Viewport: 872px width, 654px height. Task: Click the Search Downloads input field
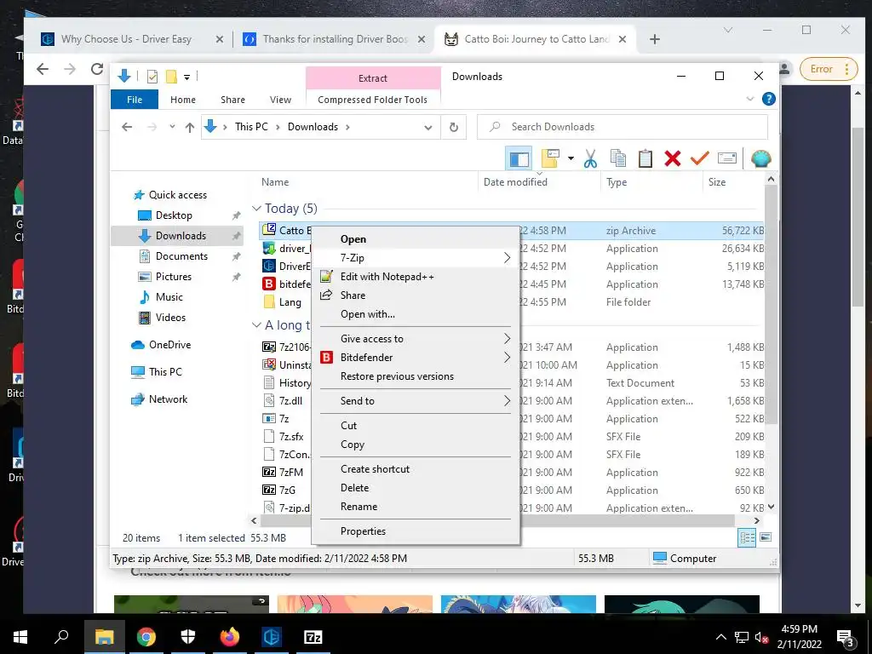(622, 127)
